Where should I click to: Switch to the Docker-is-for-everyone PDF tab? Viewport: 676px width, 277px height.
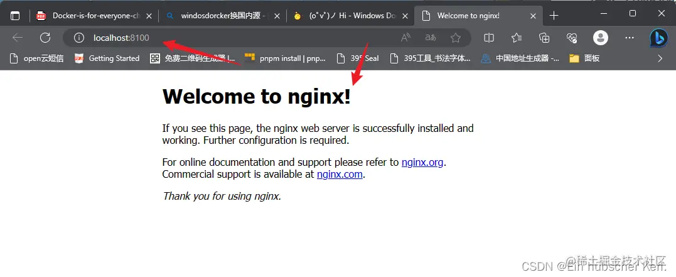pos(94,16)
